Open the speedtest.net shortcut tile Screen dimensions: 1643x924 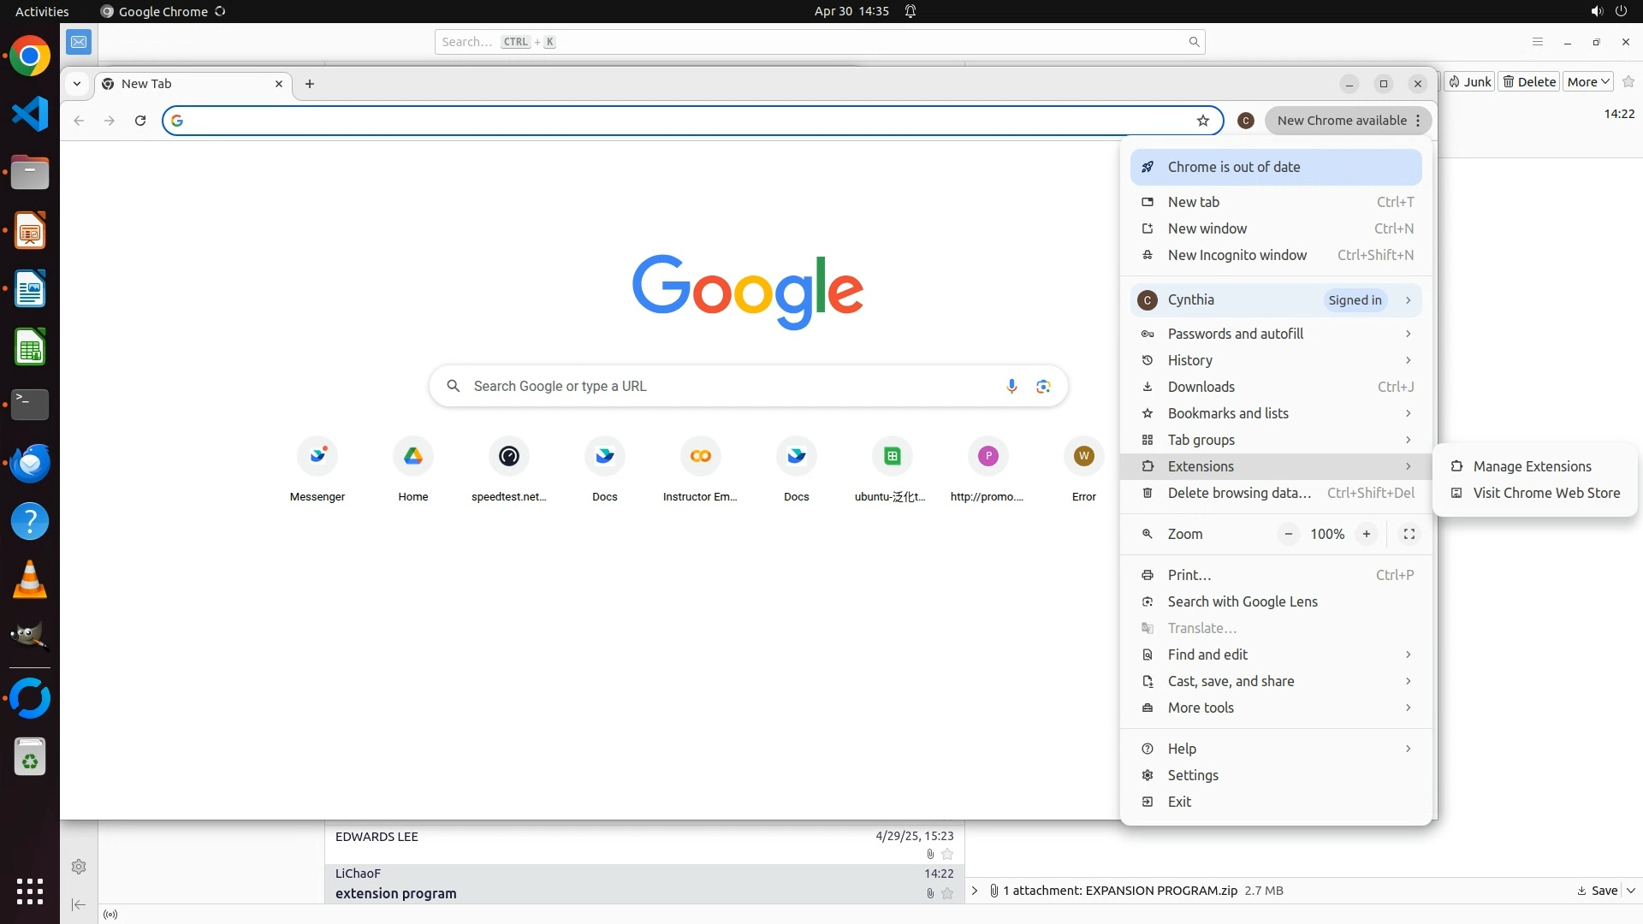[x=508, y=457]
